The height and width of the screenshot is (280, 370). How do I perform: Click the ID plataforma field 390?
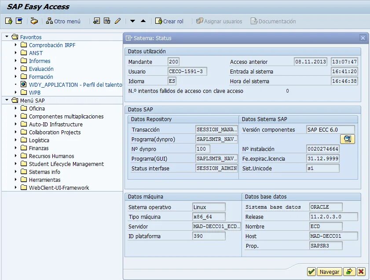(x=209, y=236)
